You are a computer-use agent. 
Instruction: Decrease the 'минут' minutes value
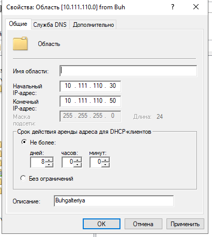[105, 165]
